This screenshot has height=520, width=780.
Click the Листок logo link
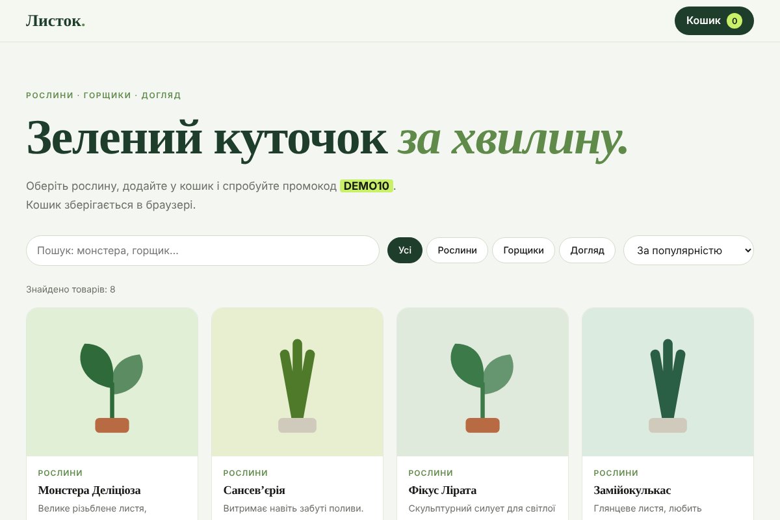tap(55, 21)
